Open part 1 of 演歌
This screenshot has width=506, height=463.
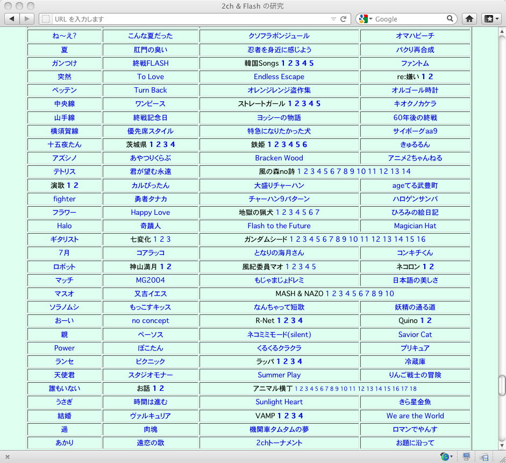tap(68, 185)
